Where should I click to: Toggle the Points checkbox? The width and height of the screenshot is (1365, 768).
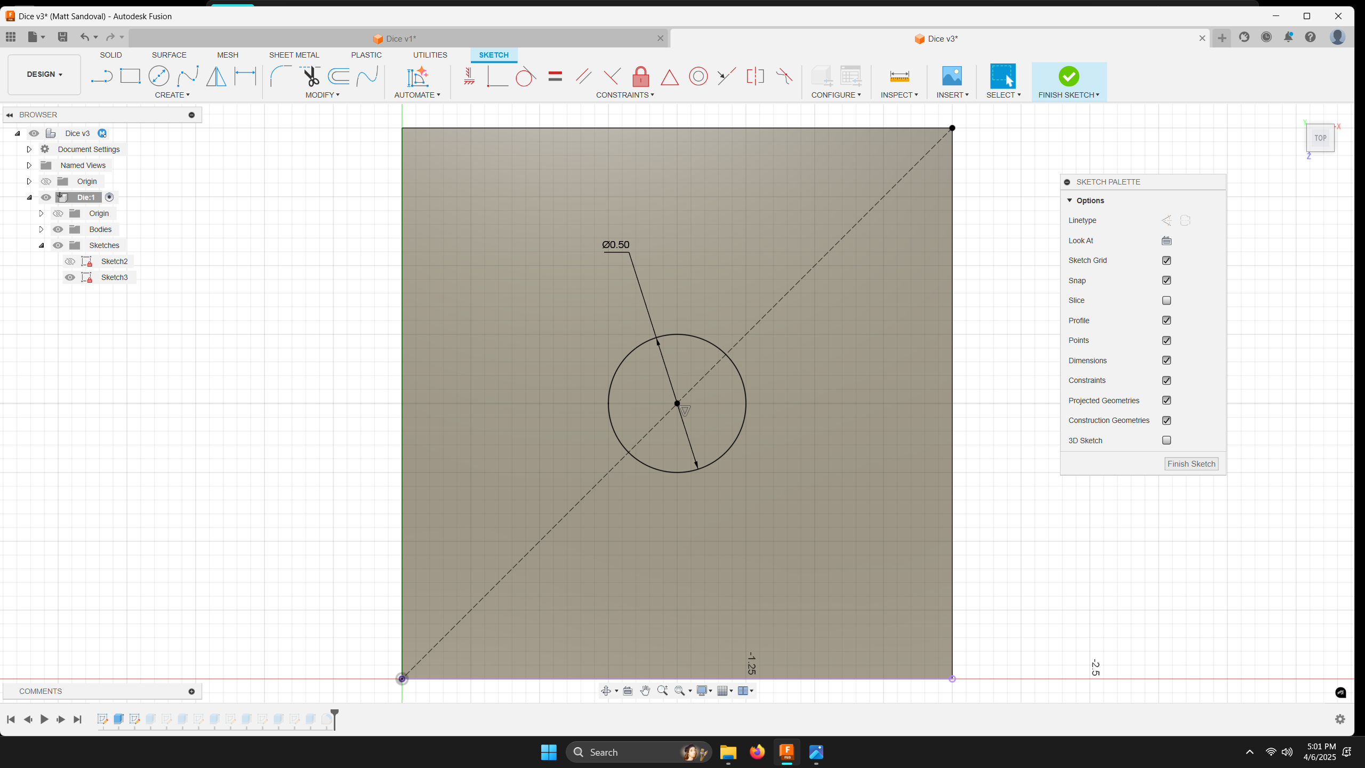[1167, 340]
